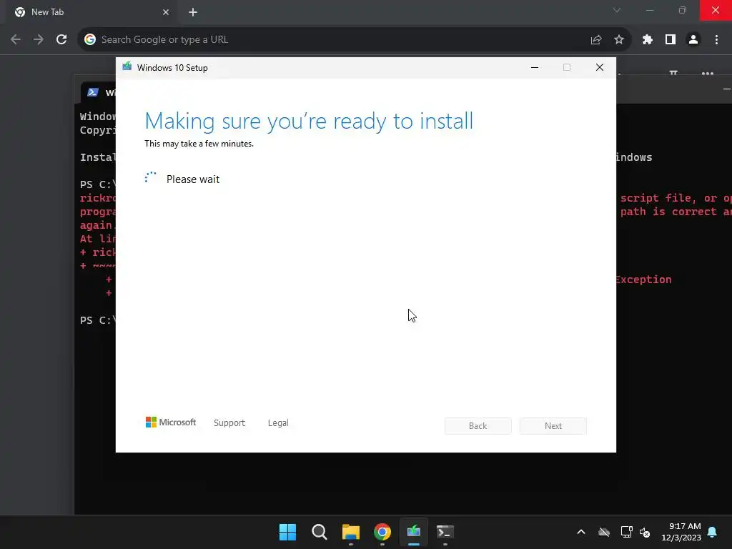Click the Next button in Setup
Screen dimensions: 732x549
(553, 426)
